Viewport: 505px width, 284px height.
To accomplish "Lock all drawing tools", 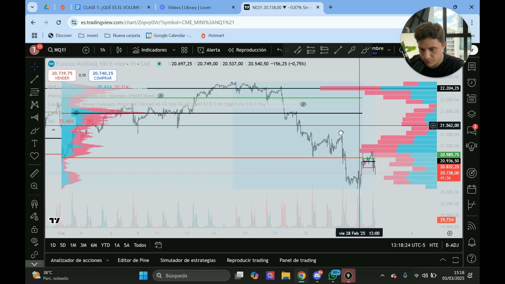I will tap(34, 229).
